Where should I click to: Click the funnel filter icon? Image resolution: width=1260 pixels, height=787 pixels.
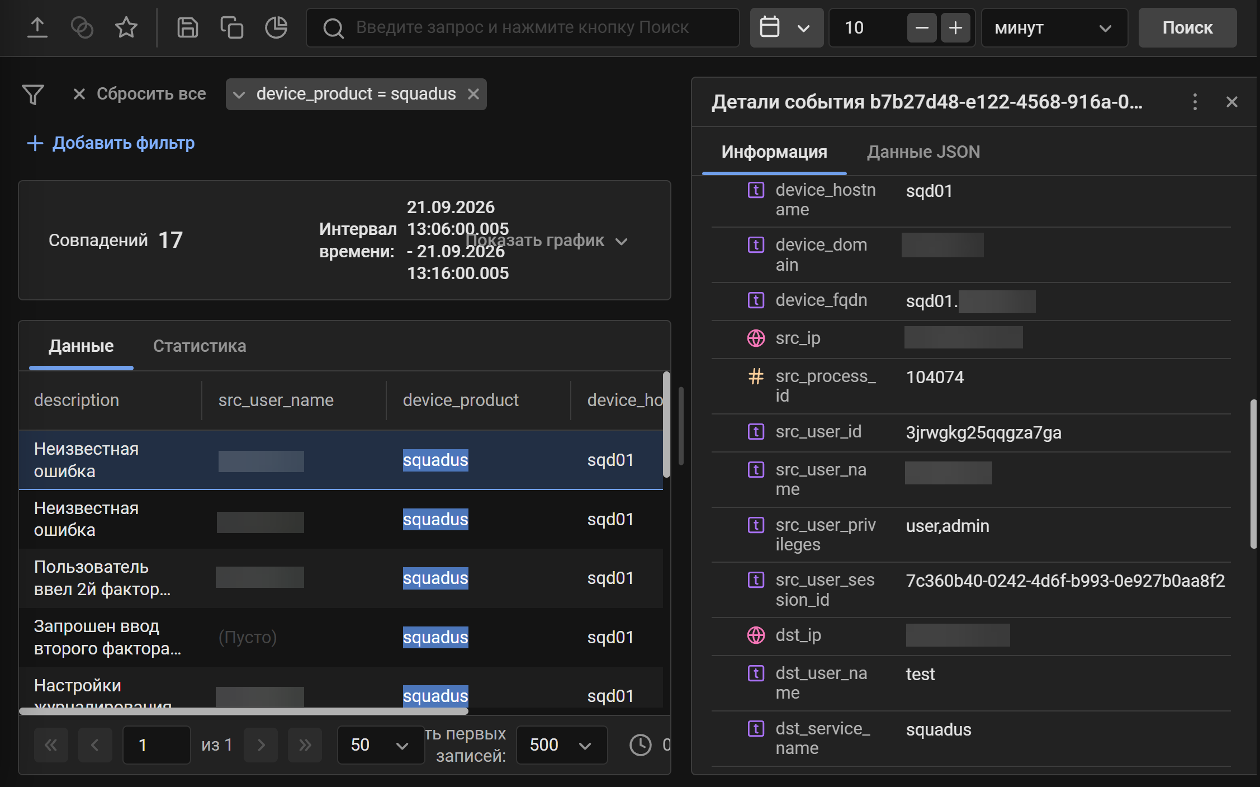click(33, 94)
